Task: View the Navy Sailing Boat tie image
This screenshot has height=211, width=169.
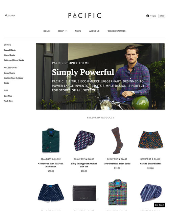Action: (84, 140)
